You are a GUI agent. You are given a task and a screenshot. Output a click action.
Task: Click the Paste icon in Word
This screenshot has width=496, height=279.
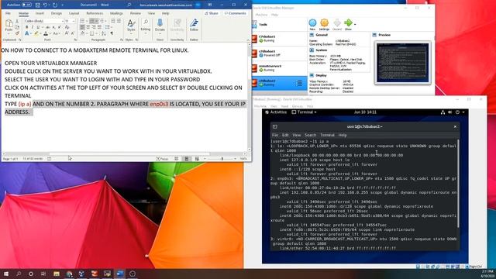pyautogui.click(x=9, y=23)
